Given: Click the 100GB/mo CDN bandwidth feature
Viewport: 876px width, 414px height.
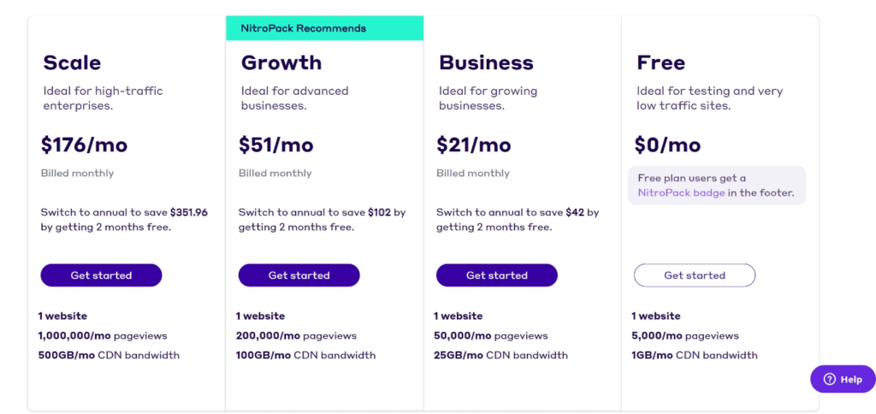Looking at the screenshot, I should (305, 355).
